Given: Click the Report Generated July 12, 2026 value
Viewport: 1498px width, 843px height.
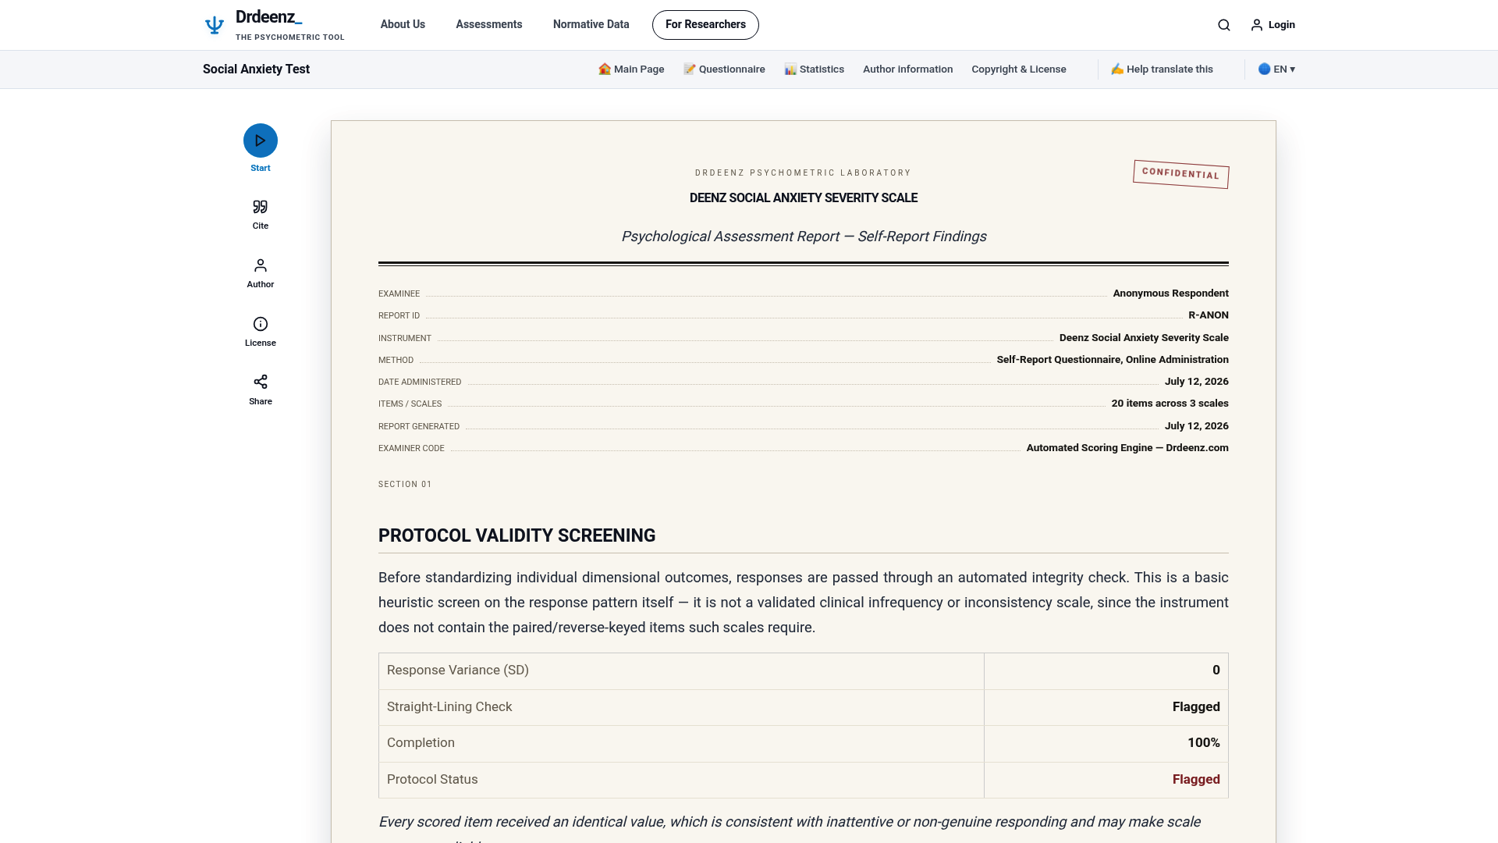Looking at the screenshot, I should coord(1196,426).
